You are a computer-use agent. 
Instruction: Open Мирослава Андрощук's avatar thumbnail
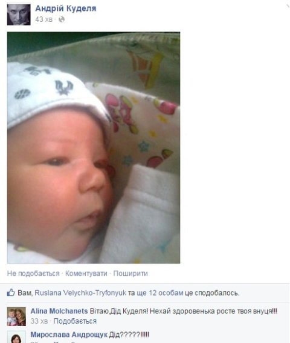click(x=16, y=337)
